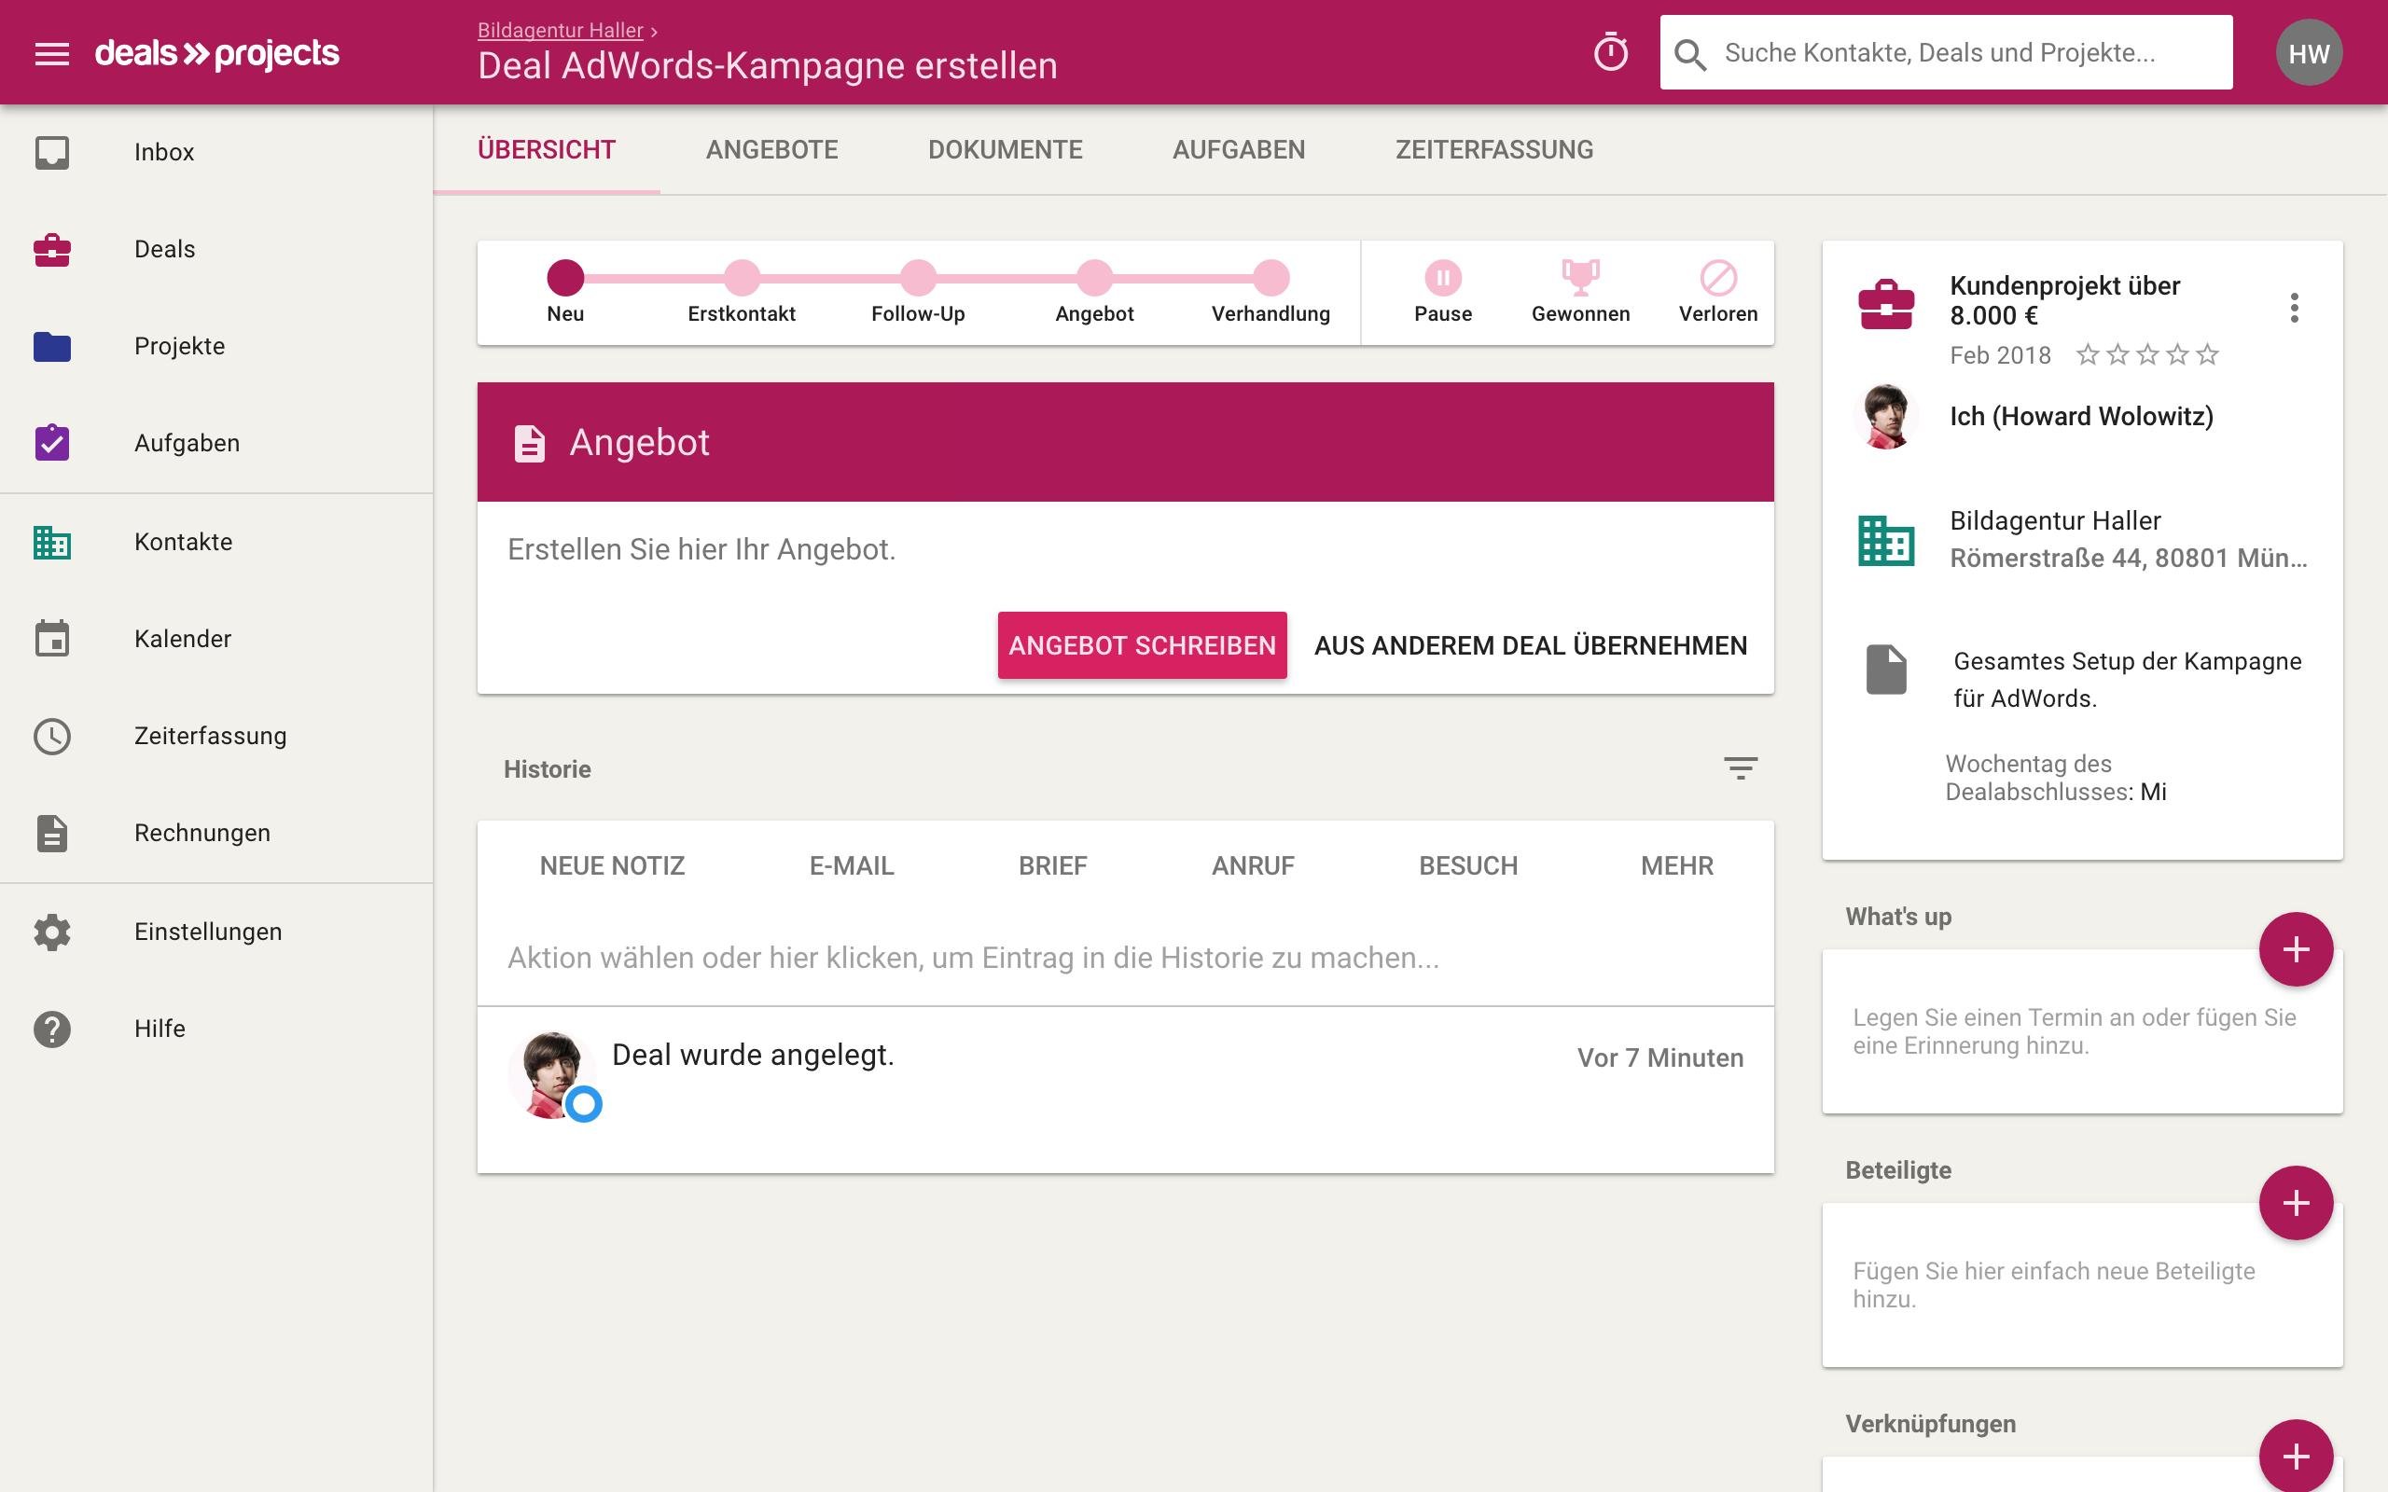This screenshot has height=1492, width=2388.
Task: Set the Angebot pipeline stage
Action: pyautogui.click(x=1094, y=278)
